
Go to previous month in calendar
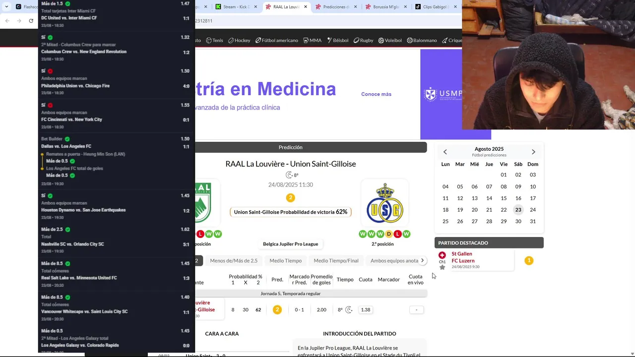(x=445, y=152)
